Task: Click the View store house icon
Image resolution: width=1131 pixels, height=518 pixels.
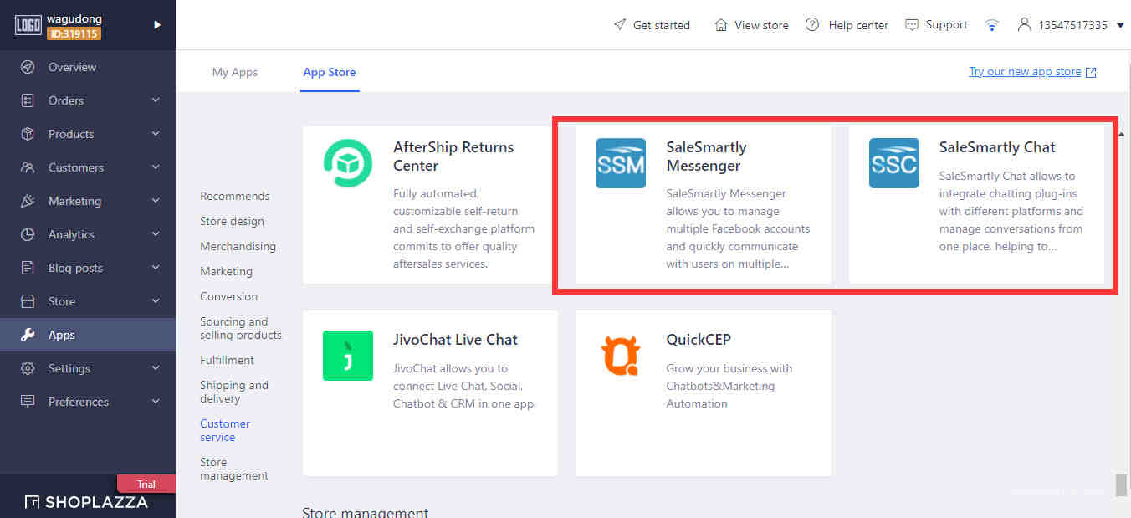Action: (721, 25)
